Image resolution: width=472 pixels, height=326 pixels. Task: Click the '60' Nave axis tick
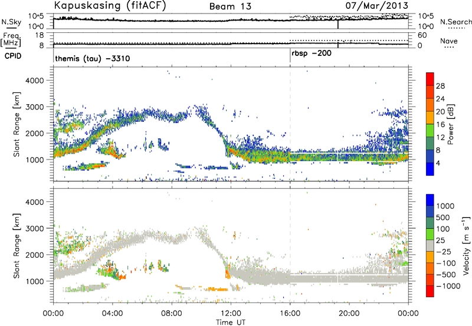click(422, 35)
